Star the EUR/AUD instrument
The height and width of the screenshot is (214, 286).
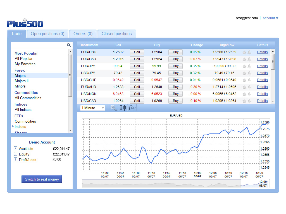pyautogui.click(x=244, y=87)
